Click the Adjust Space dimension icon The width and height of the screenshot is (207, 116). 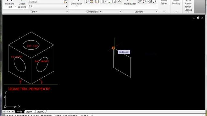(92, 2)
